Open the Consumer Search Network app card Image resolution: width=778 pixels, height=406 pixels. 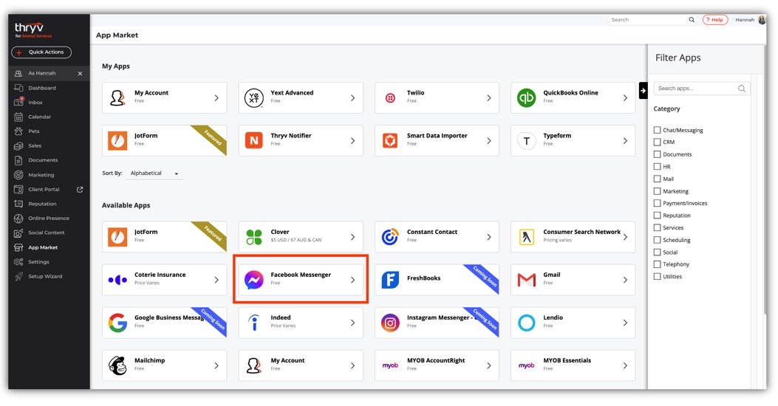(573, 237)
